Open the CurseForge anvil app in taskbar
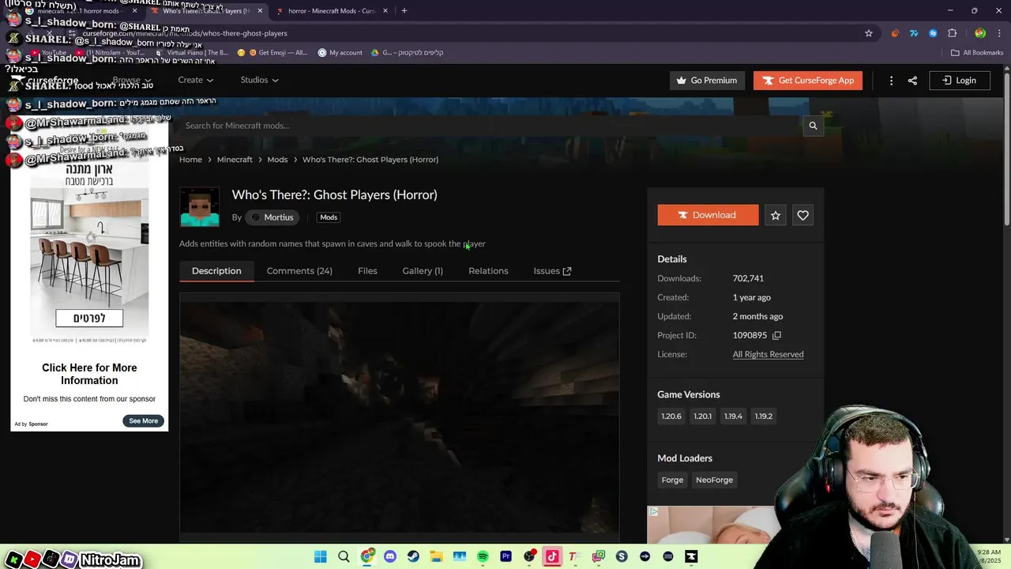The height and width of the screenshot is (569, 1011). pyautogui.click(x=691, y=556)
